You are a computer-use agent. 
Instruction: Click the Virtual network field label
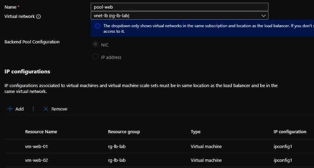point(19,17)
